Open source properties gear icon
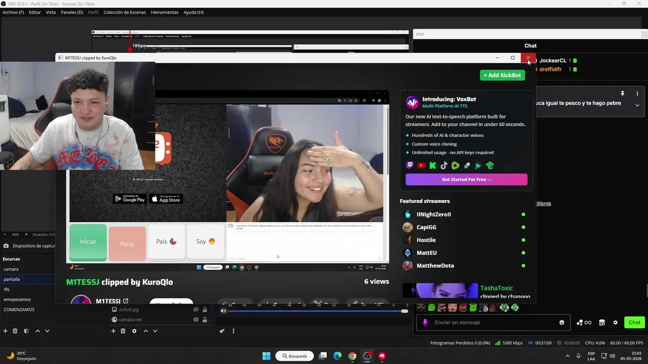The width and height of the screenshot is (648, 364). (134, 331)
